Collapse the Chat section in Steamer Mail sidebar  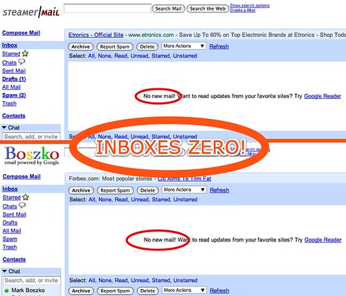coord(4,127)
